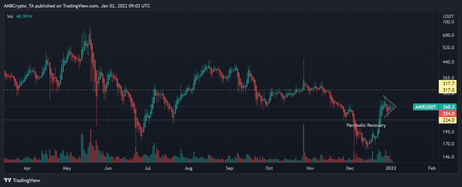Click the 700.0 label on price axis
Image resolution: width=462 pixels, height=187 pixels.
coord(448,22)
